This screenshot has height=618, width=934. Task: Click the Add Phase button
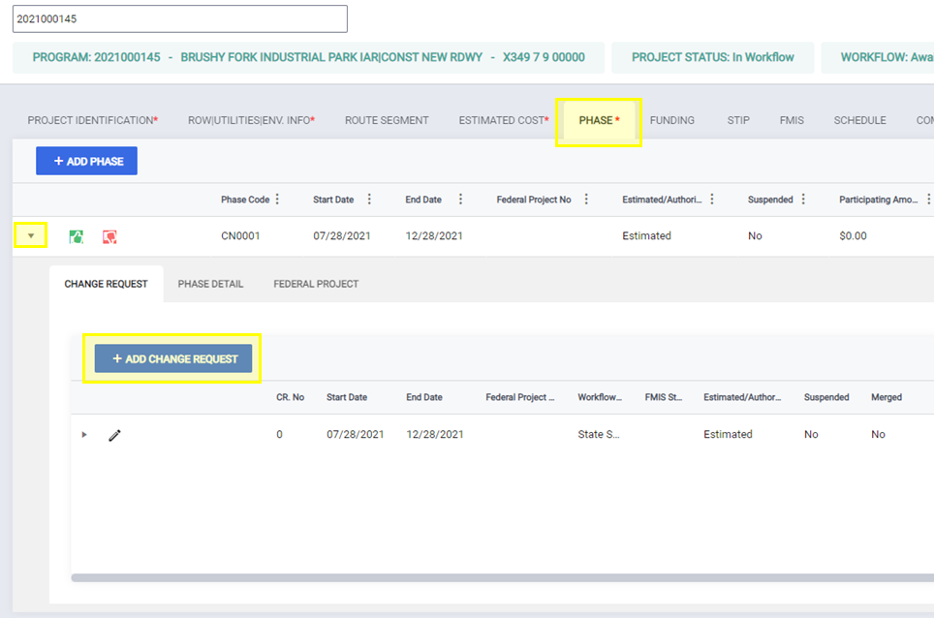(x=86, y=161)
